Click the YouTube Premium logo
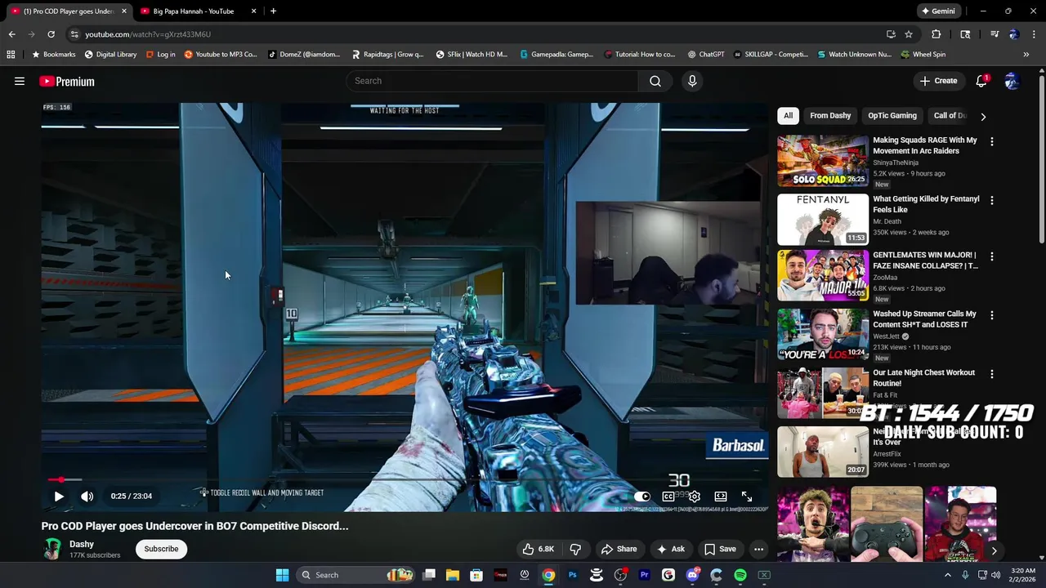1046x588 pixels. click(x=67, y=82)
